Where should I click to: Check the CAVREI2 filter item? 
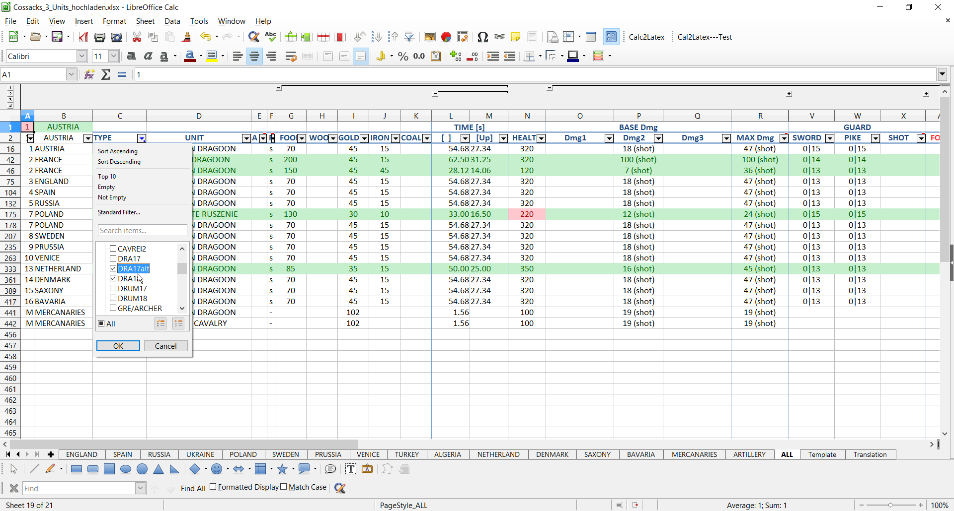click(113, 249)
